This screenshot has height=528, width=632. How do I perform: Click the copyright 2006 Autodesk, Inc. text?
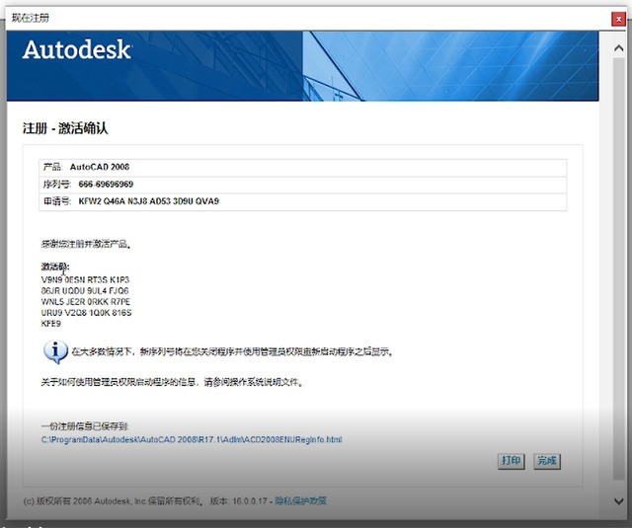(112, 501)
